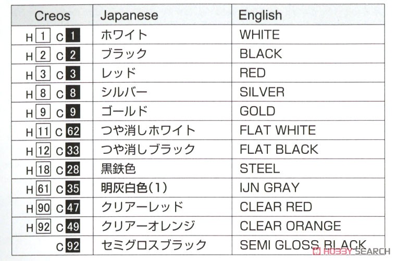Select the CLEAR ORANGE entry
This screenshot has height=261, width=396.
tap(290, 226)
